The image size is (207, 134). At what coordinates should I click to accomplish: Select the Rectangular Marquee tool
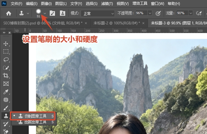point(6,52)
